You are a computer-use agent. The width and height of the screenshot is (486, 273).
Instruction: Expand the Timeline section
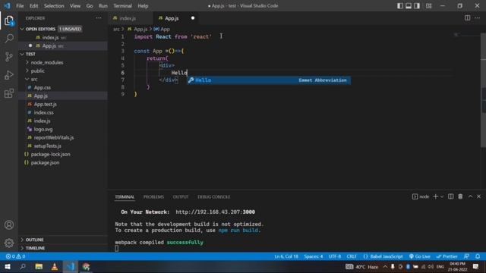click(x=63, y=248)
